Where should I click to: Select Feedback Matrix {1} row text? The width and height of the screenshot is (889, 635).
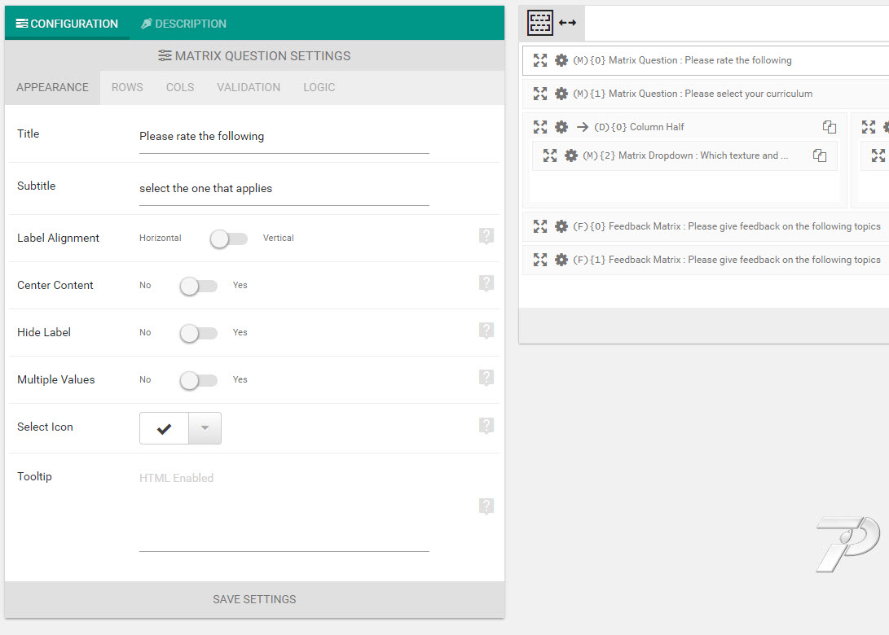(726, 260)
